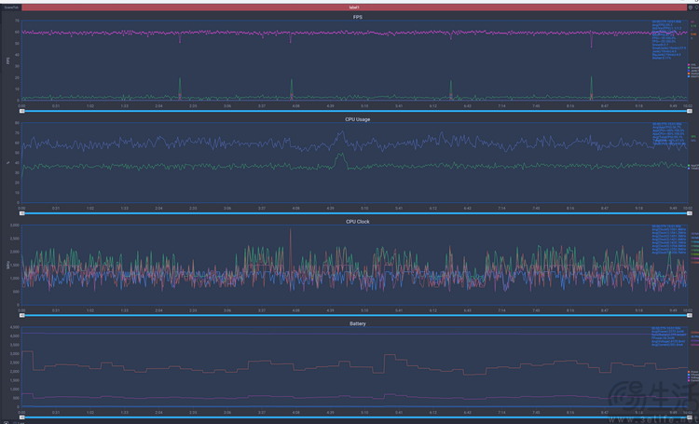Click the 5:10 tick on CPU Usage time axis
The width and height of the screenshot is (699, 424).
364,208
